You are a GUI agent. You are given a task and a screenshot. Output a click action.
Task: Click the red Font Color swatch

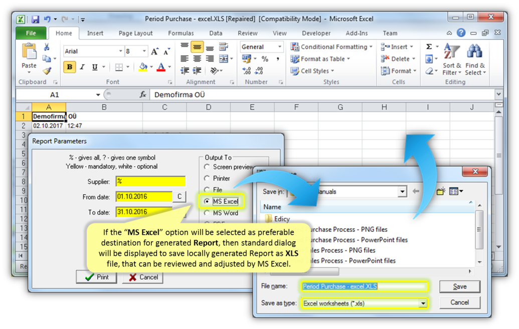161,67
